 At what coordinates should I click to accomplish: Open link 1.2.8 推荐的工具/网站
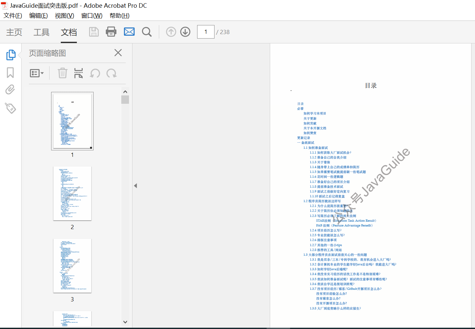point(326,250)
